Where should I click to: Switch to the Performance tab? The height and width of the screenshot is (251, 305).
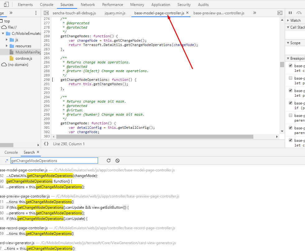(113, 4)
